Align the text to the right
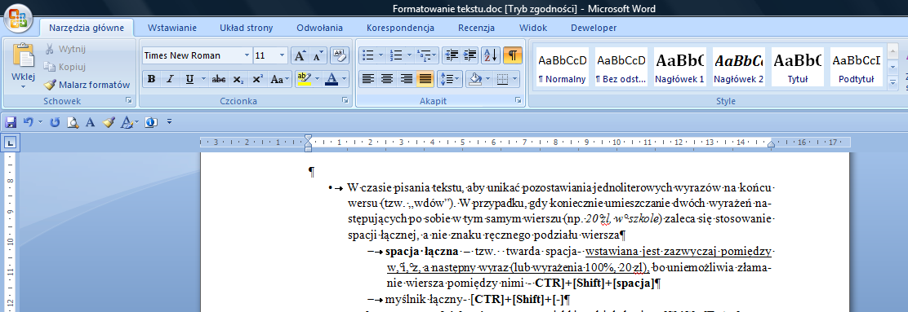Viewport: 908px width, 312px height. point(407,79)
